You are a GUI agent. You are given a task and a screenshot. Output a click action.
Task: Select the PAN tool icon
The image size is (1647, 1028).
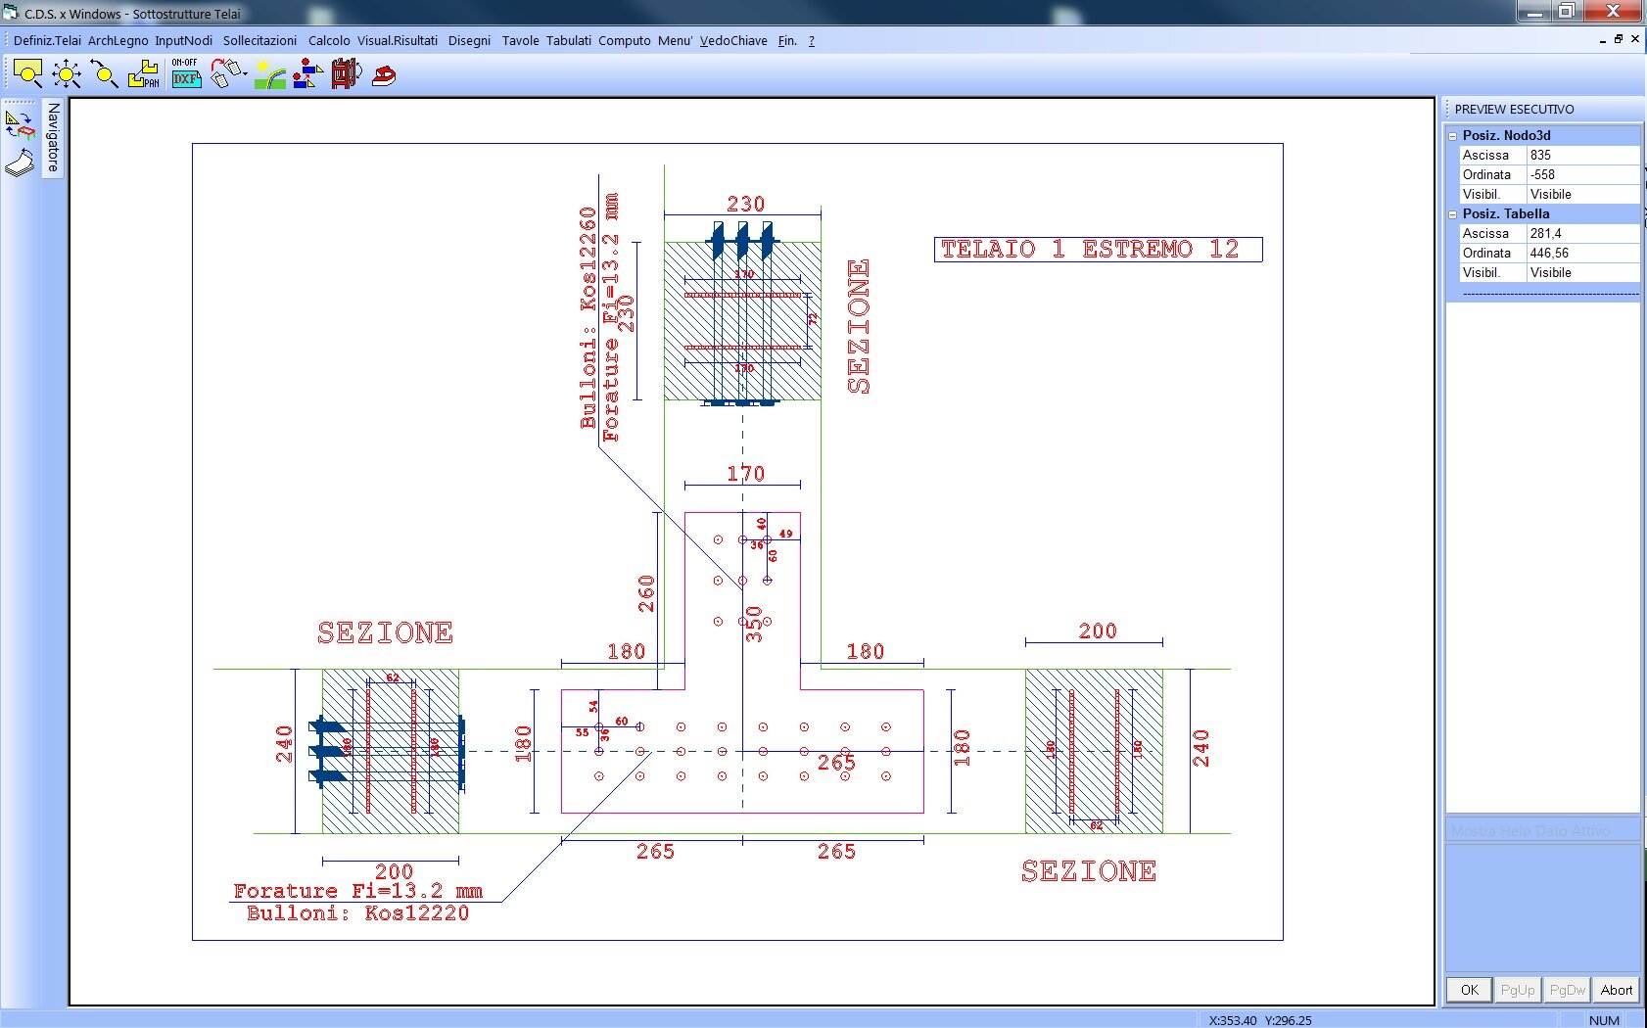pyautogui.click(x=144, y=74)
